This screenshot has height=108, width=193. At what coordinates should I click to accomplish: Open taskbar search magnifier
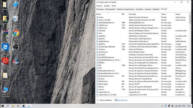[x=8, y=106]
